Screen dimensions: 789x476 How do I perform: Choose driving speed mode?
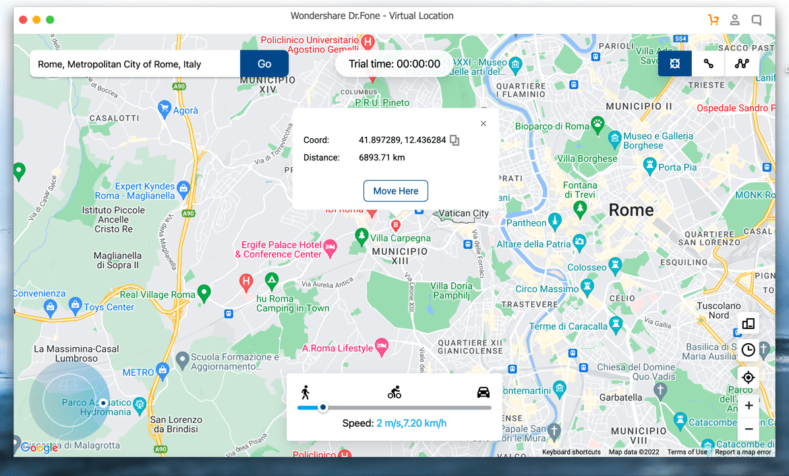click(484, 392)
